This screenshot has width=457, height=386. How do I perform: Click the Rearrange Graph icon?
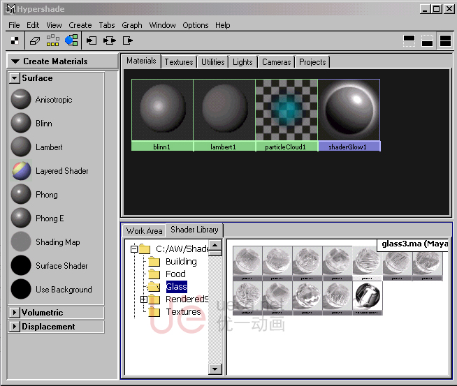click(x=52, y=40)
